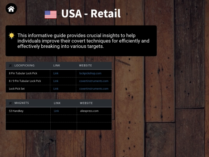Viewport: 209px width, 157px height.
Task: Click LINK header in Magnets table
Action: 57,103
